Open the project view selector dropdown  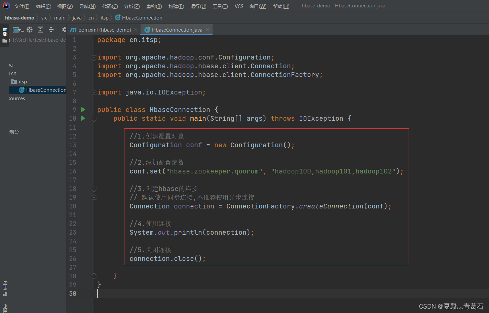[18, 30]
